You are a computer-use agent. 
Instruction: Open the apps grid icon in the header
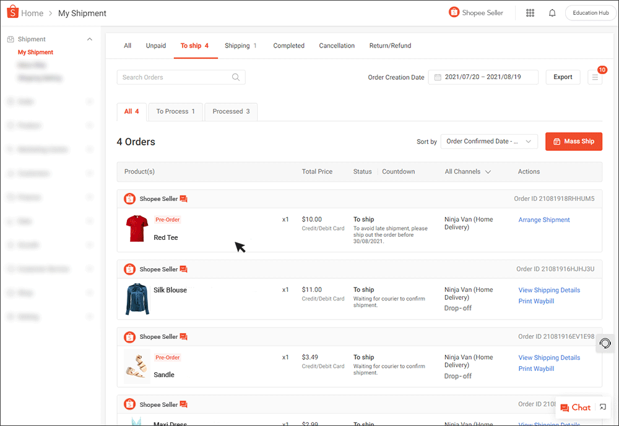(x=530, y=12)
